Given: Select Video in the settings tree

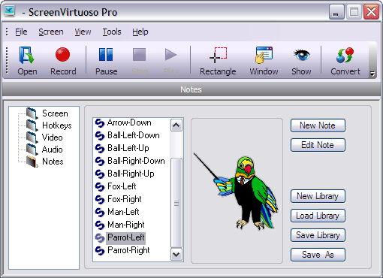Looking at the screenshot, I should 52,137.
